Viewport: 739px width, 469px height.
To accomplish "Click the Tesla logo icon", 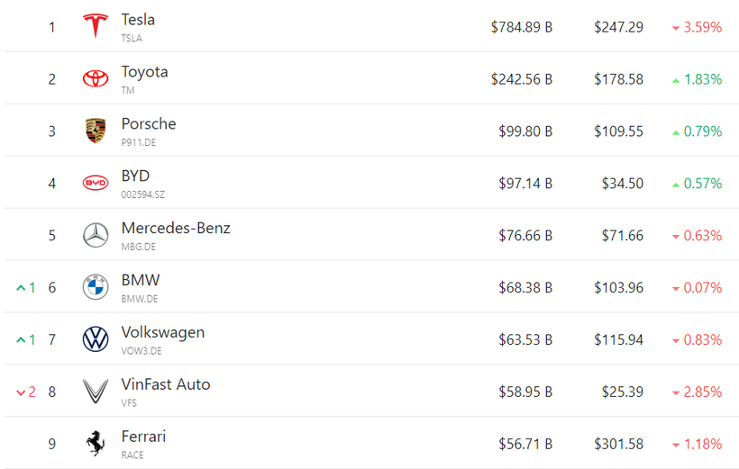I will point(96,27).
